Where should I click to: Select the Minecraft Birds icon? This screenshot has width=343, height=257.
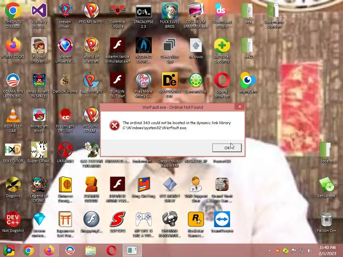tap(39, 120)
